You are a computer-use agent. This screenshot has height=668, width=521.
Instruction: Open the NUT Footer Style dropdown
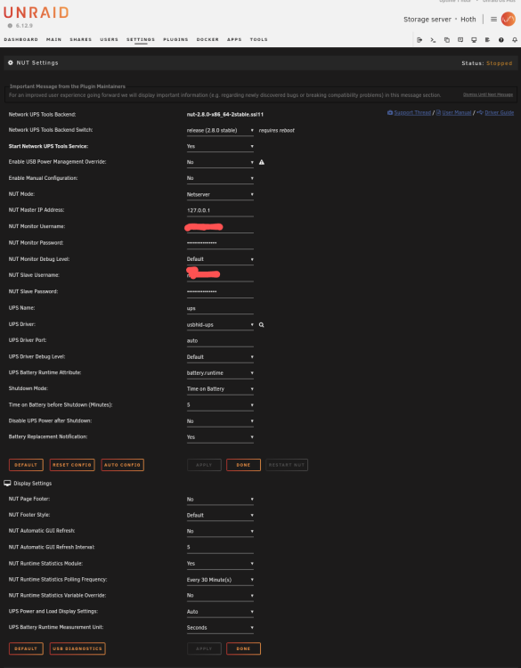220,515
